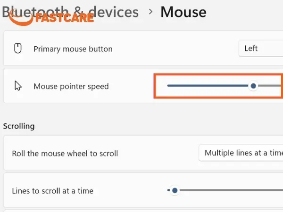This screenshot has height=212, width=283.
Task: Go back to Bluetooth & devices breadcrumb
Action: tap(70, 12)
